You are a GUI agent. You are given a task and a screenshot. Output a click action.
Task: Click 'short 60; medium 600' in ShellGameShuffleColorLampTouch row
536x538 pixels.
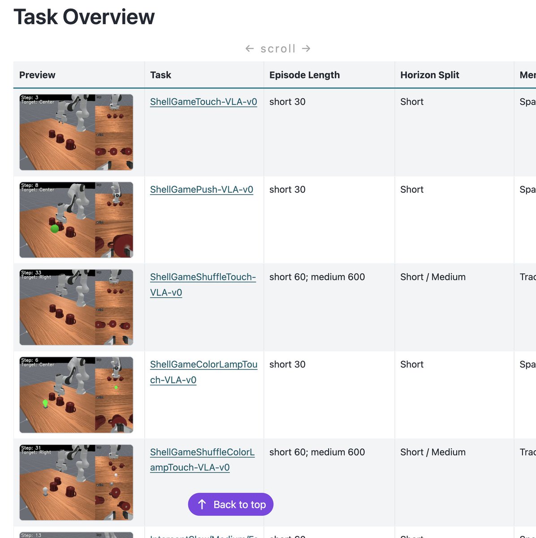click(317, 452)
